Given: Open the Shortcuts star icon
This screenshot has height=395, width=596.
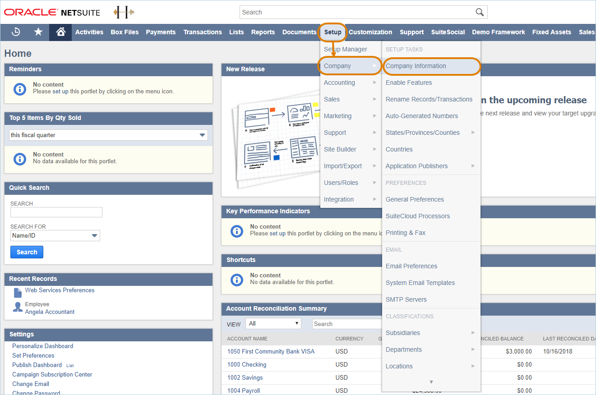Looking at the screenshot, I should (x=38, y=32).
